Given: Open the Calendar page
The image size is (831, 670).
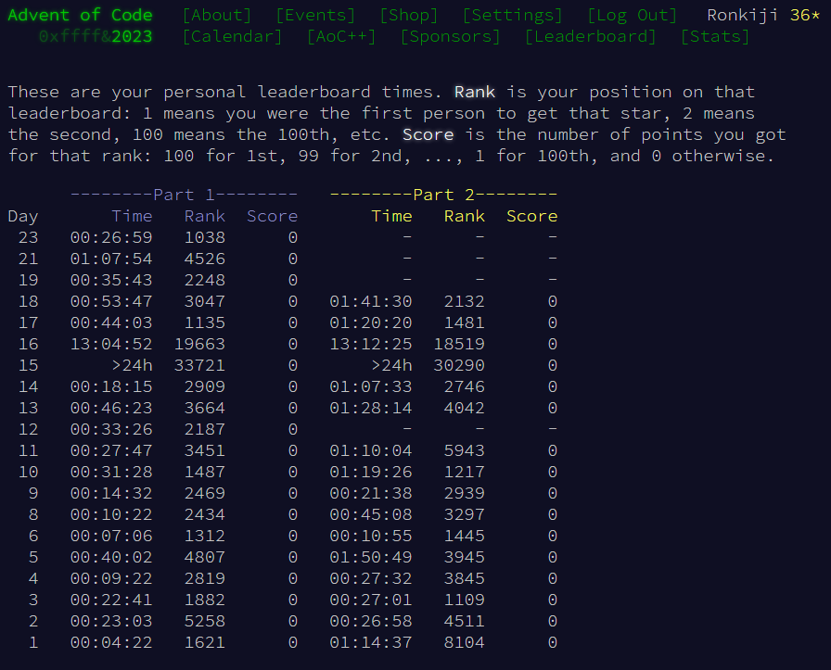Looking at the screenshot, I should [x=232, y=36].
